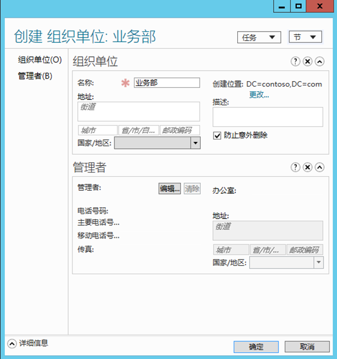337x359 pixels.
Task: Click the 邮政编码 field in 管理者 address
Action: point(305,249)
